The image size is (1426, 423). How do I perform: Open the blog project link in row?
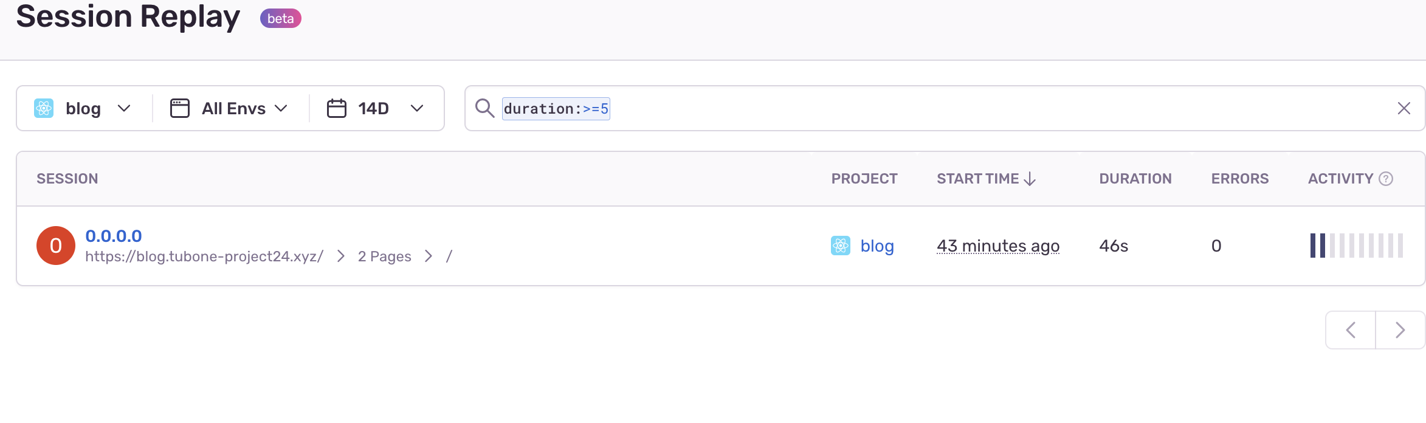pyautogui.click(x=877, y=246)
